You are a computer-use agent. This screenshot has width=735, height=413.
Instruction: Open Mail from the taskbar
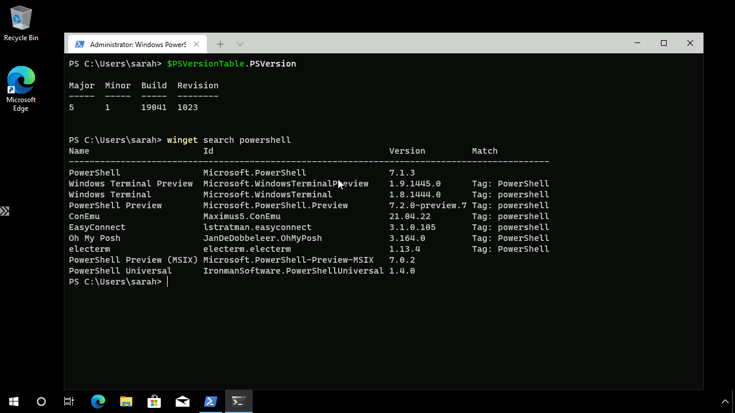(x=183, y=401)
